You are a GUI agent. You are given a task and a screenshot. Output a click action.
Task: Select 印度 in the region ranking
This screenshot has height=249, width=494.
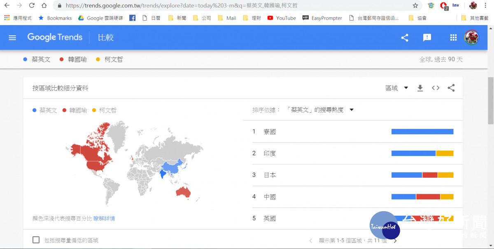270,154
